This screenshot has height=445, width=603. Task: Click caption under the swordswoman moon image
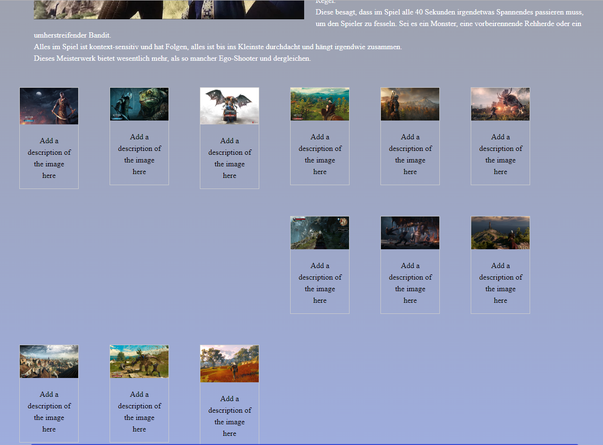point(49,158)
